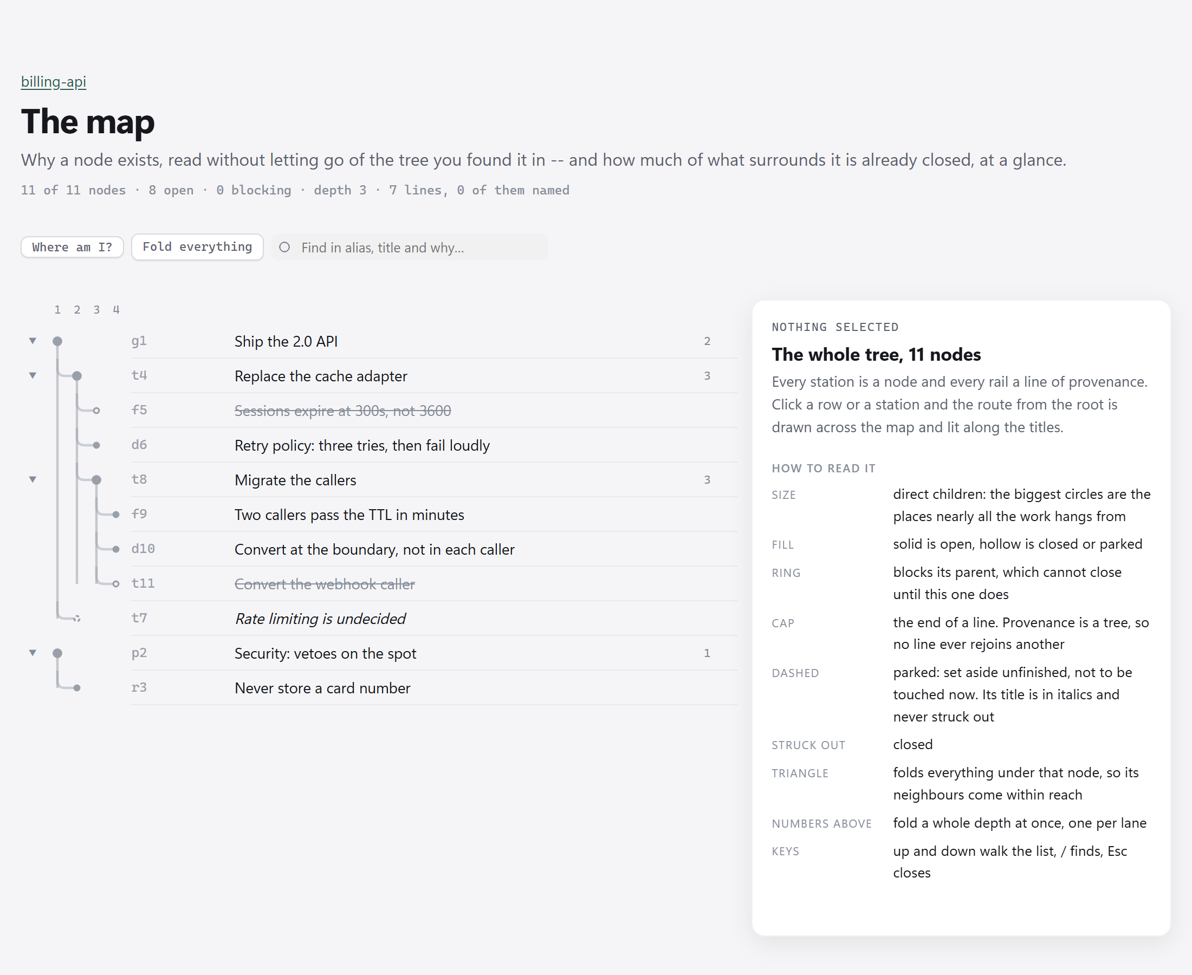This screenshot has width=1192, height=975.
Task: Click the t4 station node circle
Action: click(77, 376)
